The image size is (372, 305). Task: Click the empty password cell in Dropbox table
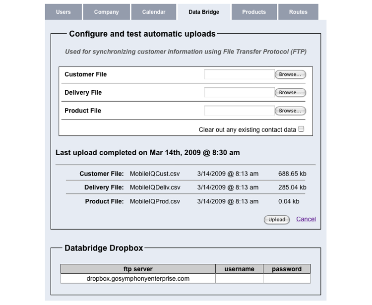pos(287,279)
